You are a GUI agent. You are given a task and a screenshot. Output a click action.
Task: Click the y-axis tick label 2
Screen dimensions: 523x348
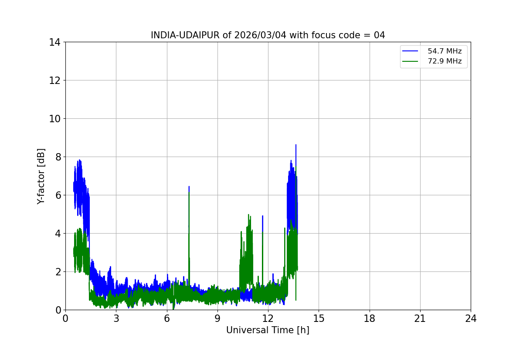tap(58, 272)
